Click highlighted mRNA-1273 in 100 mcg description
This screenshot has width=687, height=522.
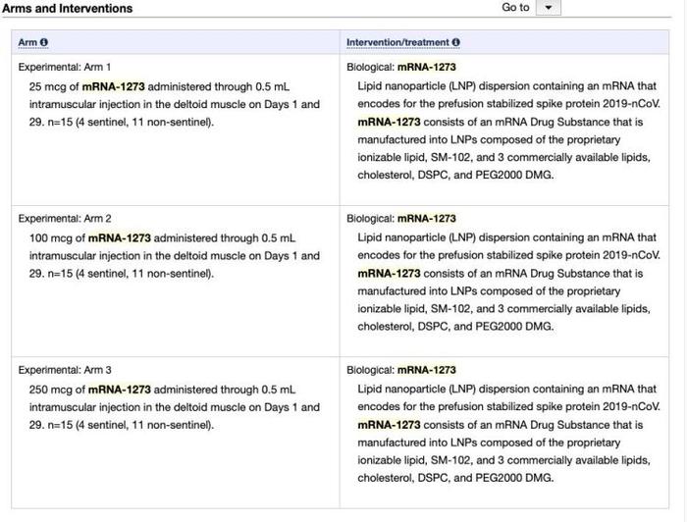[120, 238]
